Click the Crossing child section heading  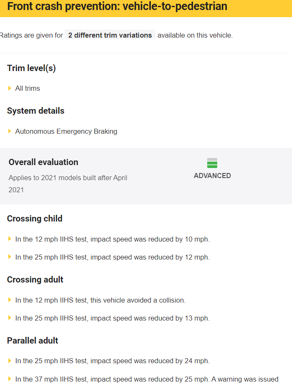coord(35,219)
